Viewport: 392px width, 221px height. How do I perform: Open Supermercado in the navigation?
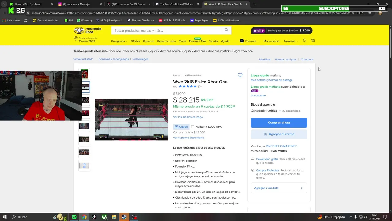point(167,41)
